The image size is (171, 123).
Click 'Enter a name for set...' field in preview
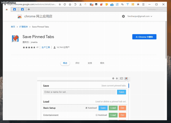click(80, 92)
